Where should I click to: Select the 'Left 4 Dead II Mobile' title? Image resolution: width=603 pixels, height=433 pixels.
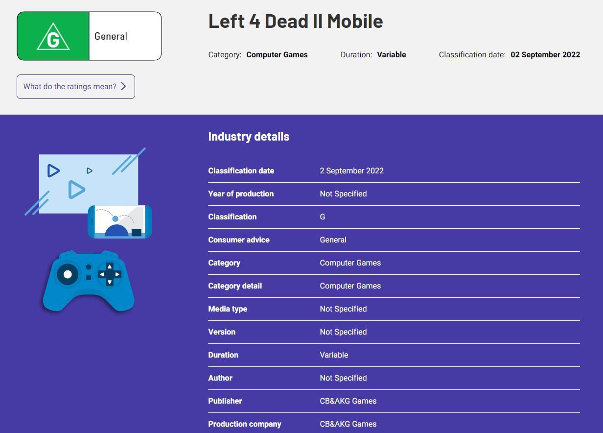point(296,21)
